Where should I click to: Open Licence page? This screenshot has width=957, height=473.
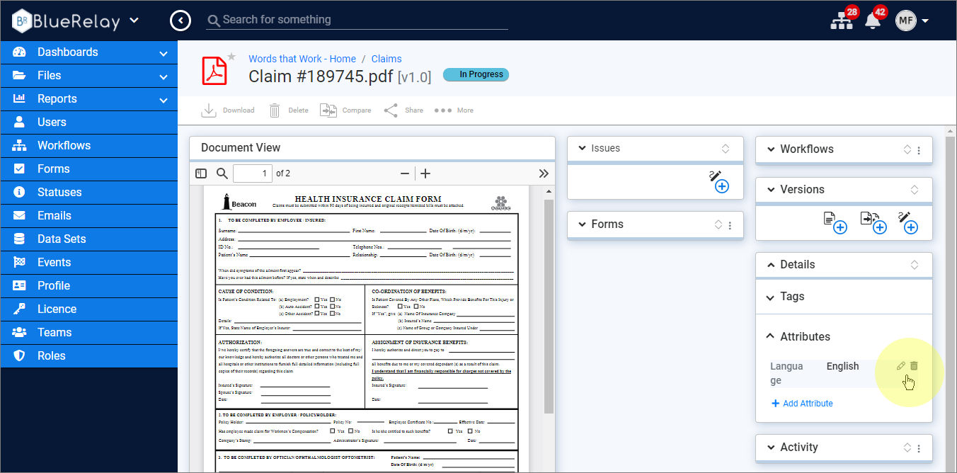click(89, 309)
